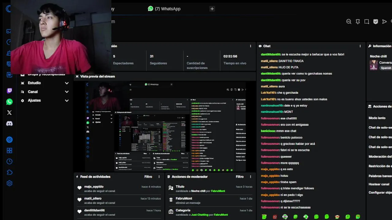
Task: Select Ajustes in the dashboard menu
Action: [34, 100]
